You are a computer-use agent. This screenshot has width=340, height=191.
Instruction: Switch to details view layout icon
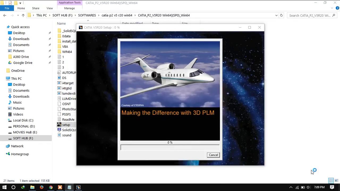pos(331,181)
